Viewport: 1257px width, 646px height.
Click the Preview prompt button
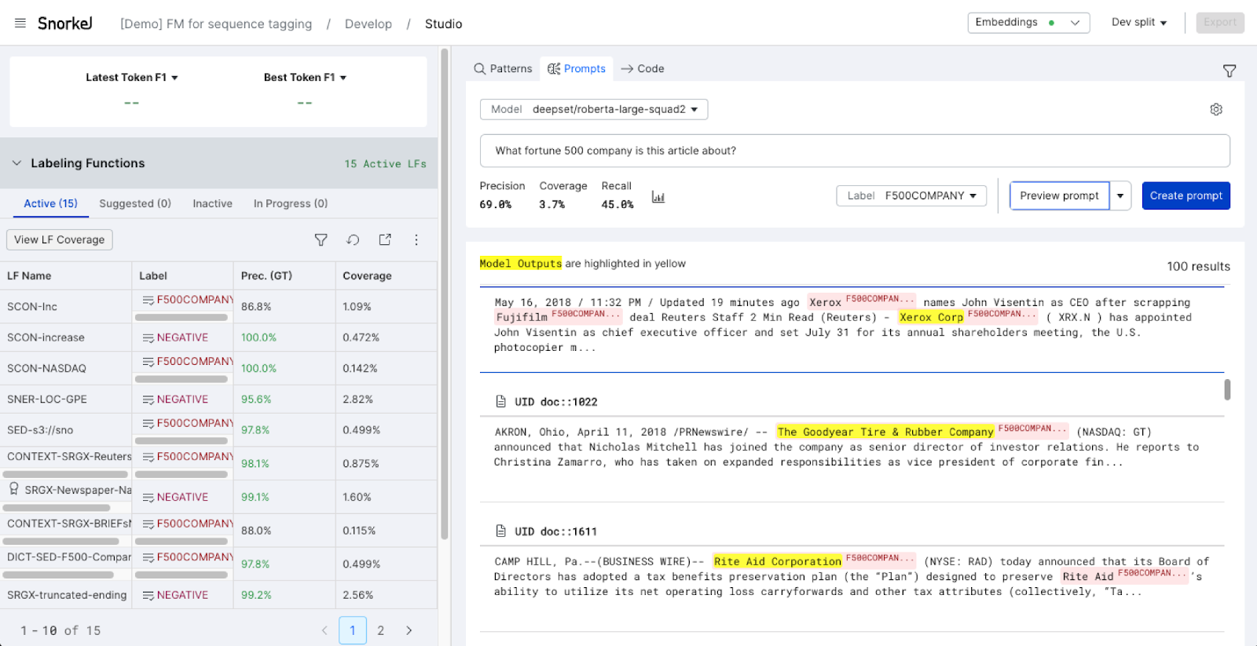tap(1059, 195)
